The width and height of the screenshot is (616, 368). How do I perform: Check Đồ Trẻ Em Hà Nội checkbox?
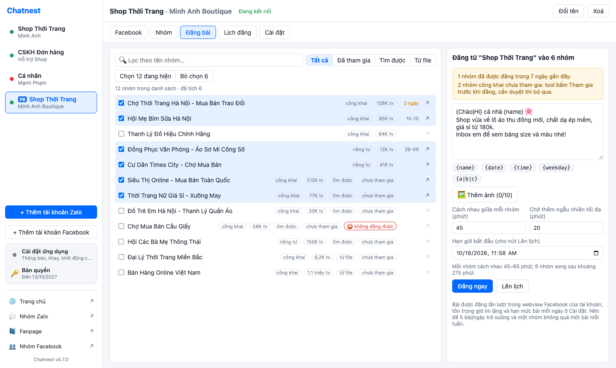[x=121, y=211]
